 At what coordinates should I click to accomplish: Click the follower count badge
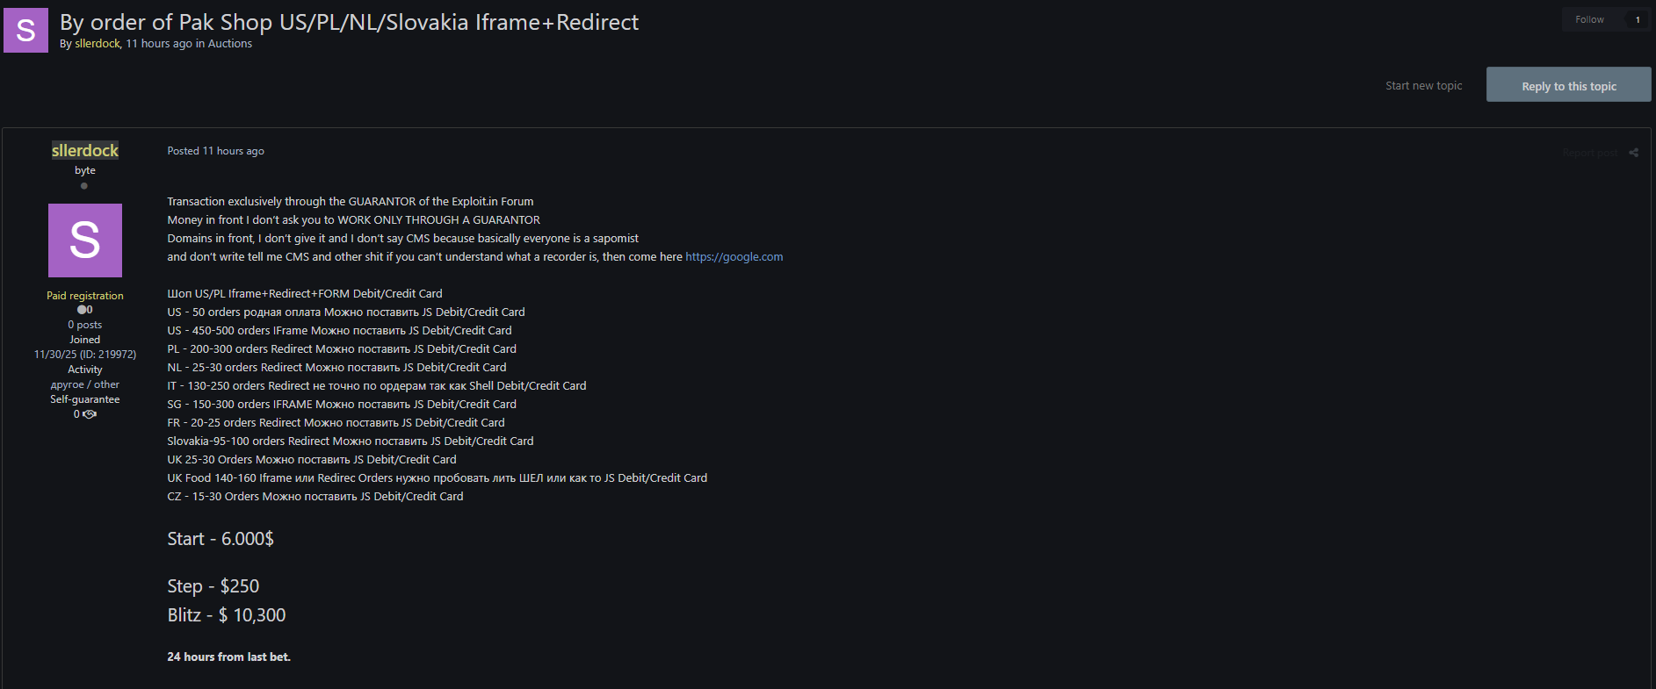tap(1638, 19)
